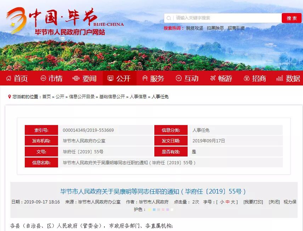Click the chat bubble icon beside 互动
Screen dimensions: 303x231
pos(179,78)
